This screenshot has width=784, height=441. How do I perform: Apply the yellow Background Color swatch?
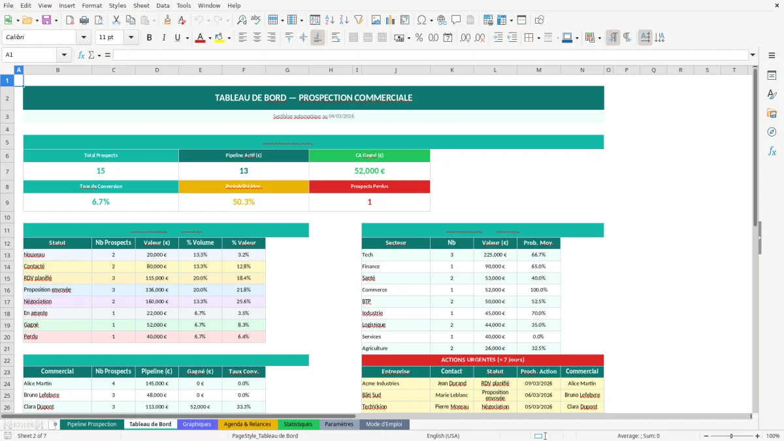click(x=220, y=38)
